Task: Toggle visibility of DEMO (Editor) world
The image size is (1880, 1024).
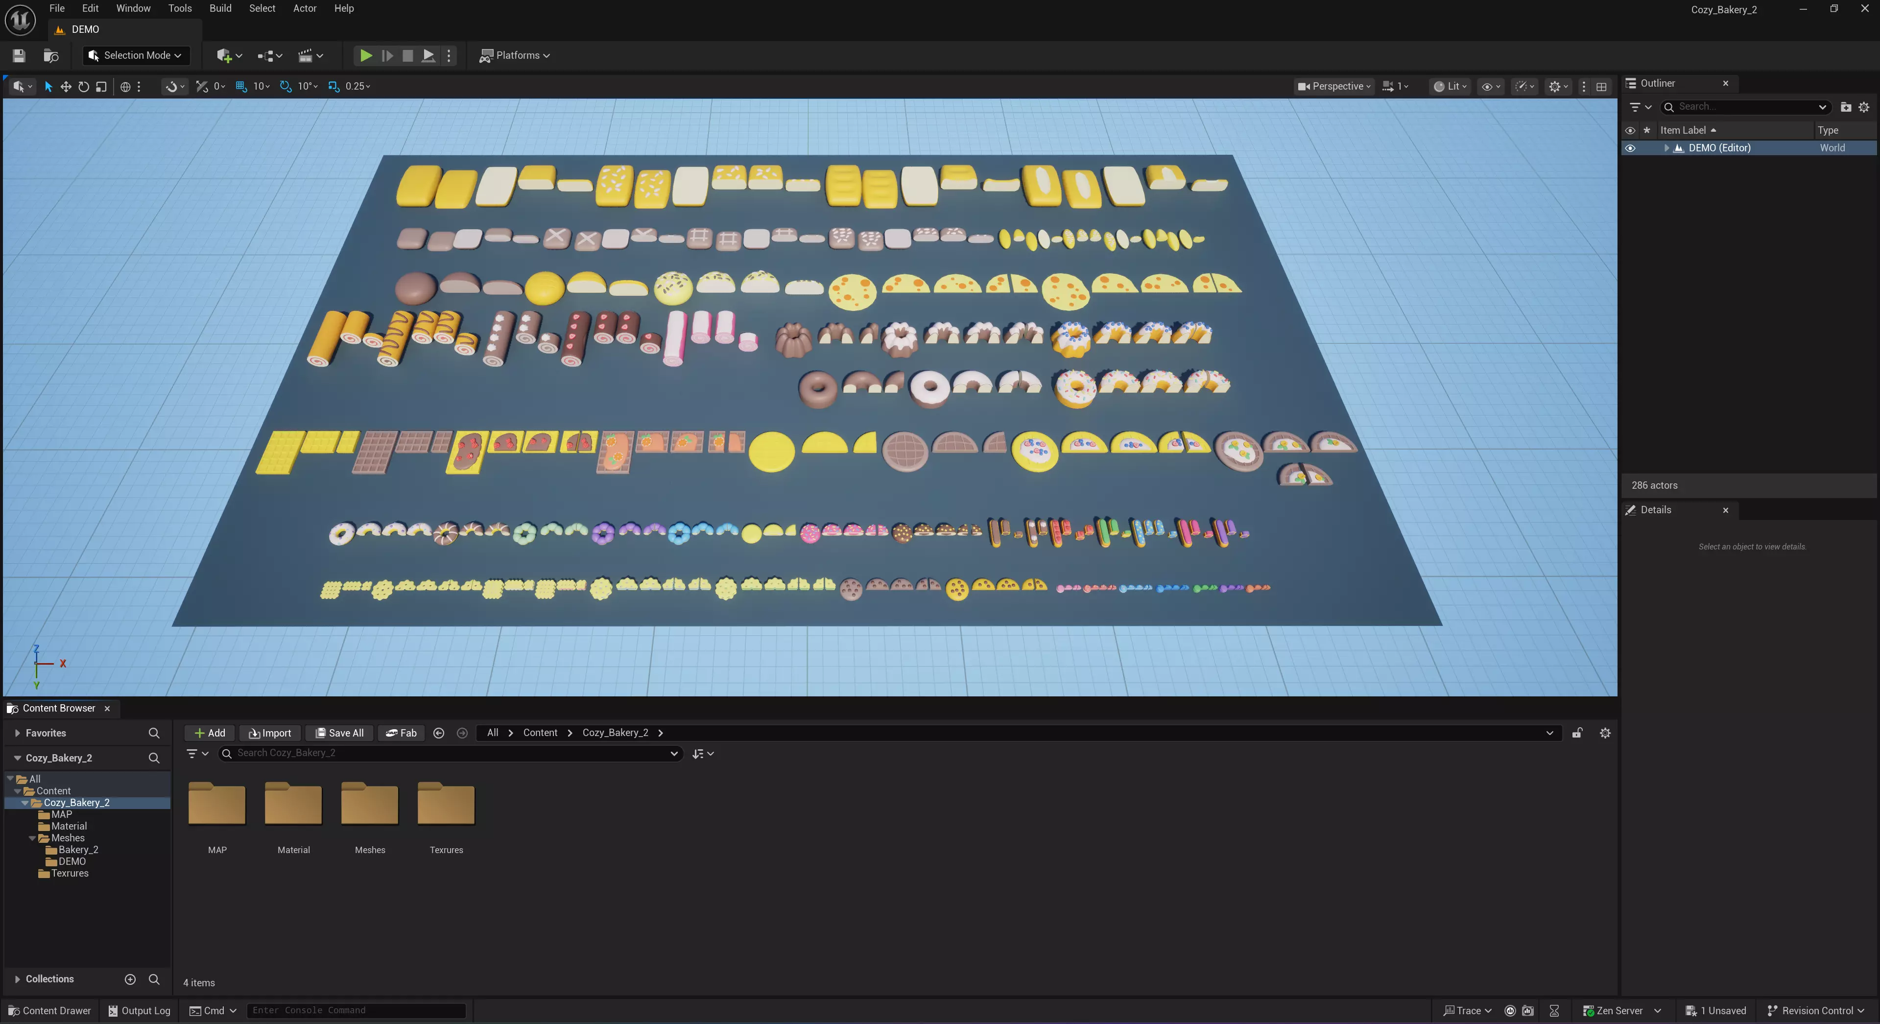Action: [1630, 148]
